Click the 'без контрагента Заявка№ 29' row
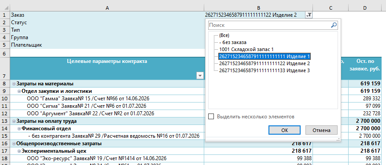The width and height of the screenshot is (386, 165). (107, 136)
